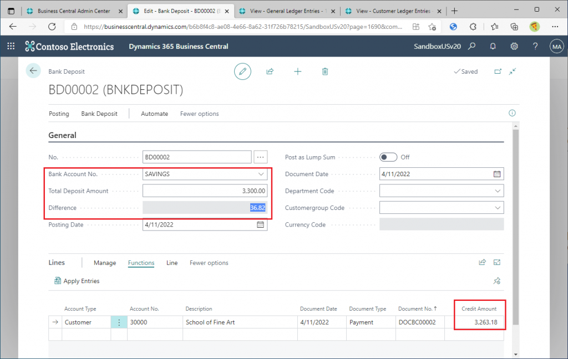Navigate back in the browser

13,27
